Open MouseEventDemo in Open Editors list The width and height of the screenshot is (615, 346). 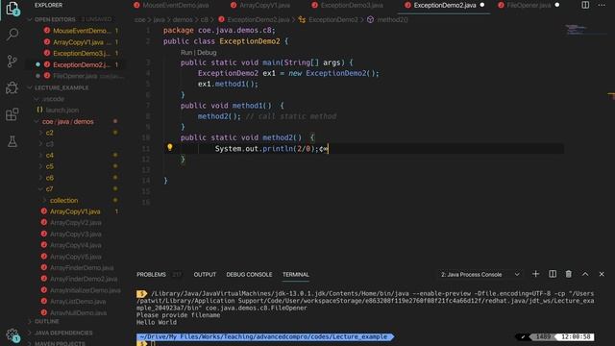(x=82, y=31)
